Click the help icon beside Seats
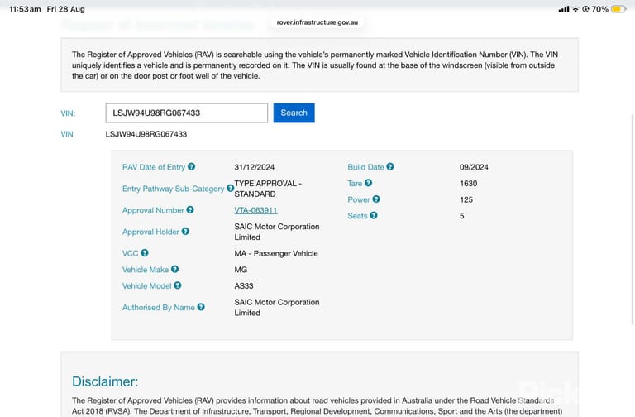The width and height of the screenshot is (635, 417). click(374, 215)
